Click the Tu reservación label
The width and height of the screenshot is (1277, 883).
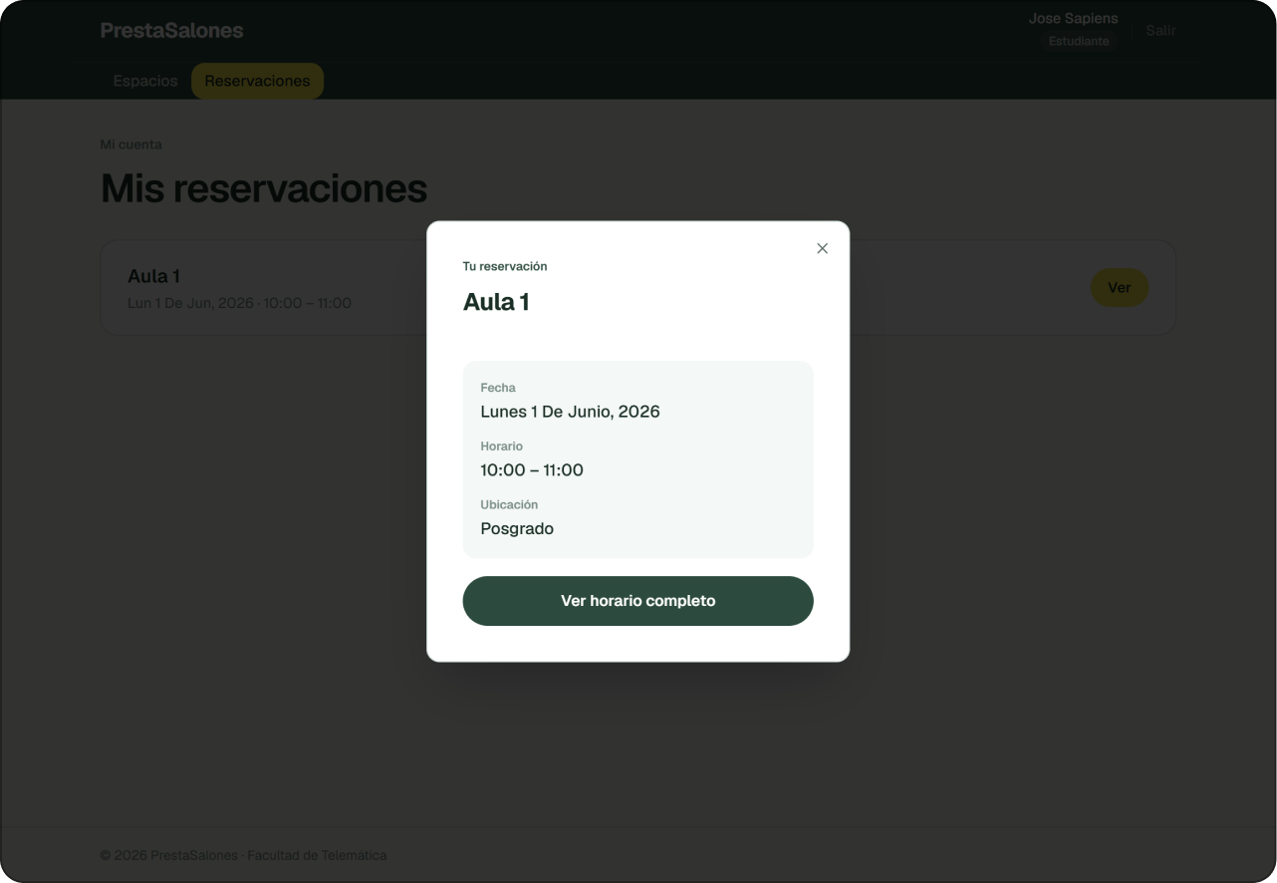click(505, 266)
